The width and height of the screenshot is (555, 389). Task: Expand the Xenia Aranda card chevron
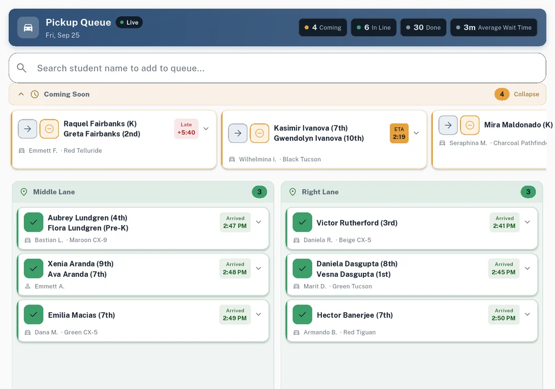click(x=259, y=268)
